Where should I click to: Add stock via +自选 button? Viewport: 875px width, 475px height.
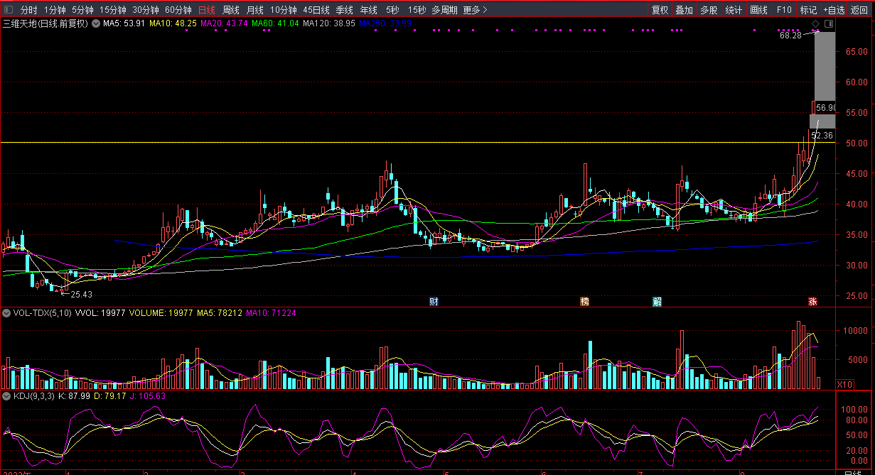[834, 10]
